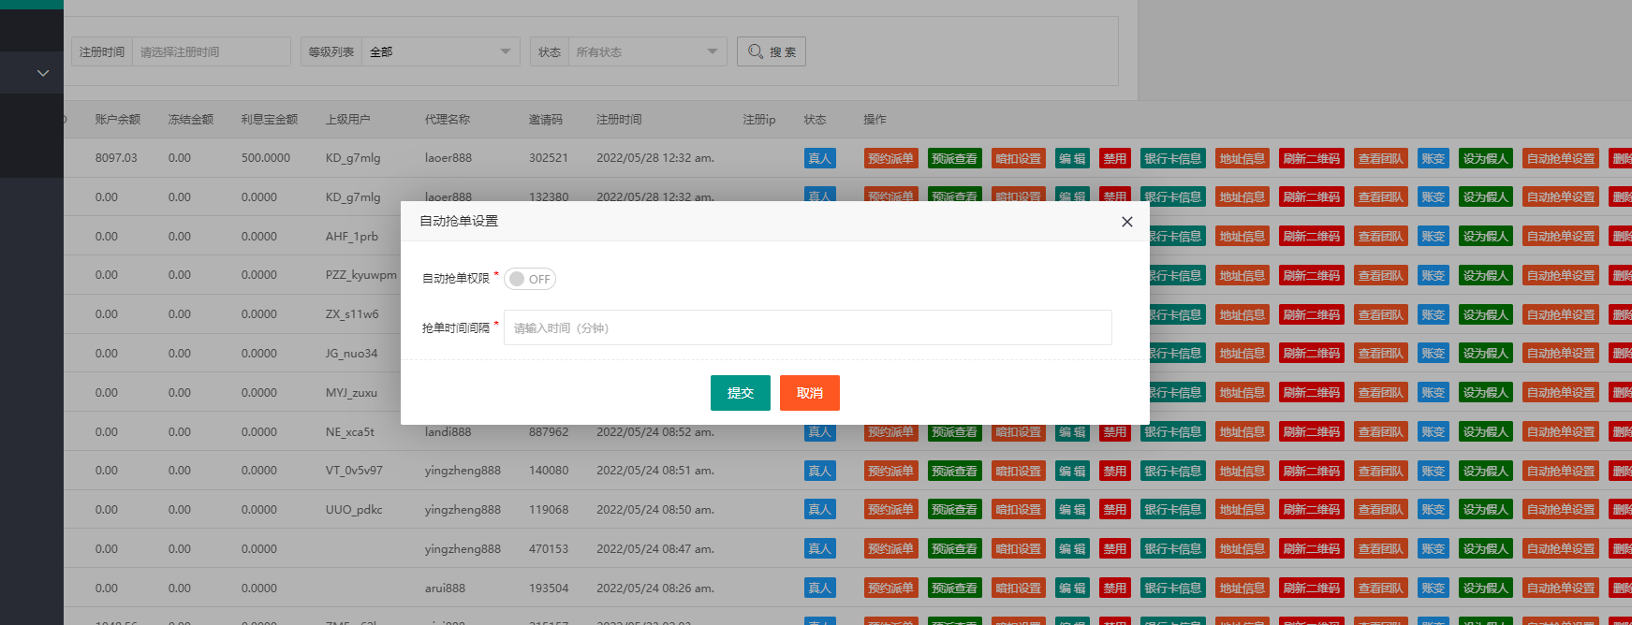Click the 利息宝金额 column header

click(x=270, y=120)
